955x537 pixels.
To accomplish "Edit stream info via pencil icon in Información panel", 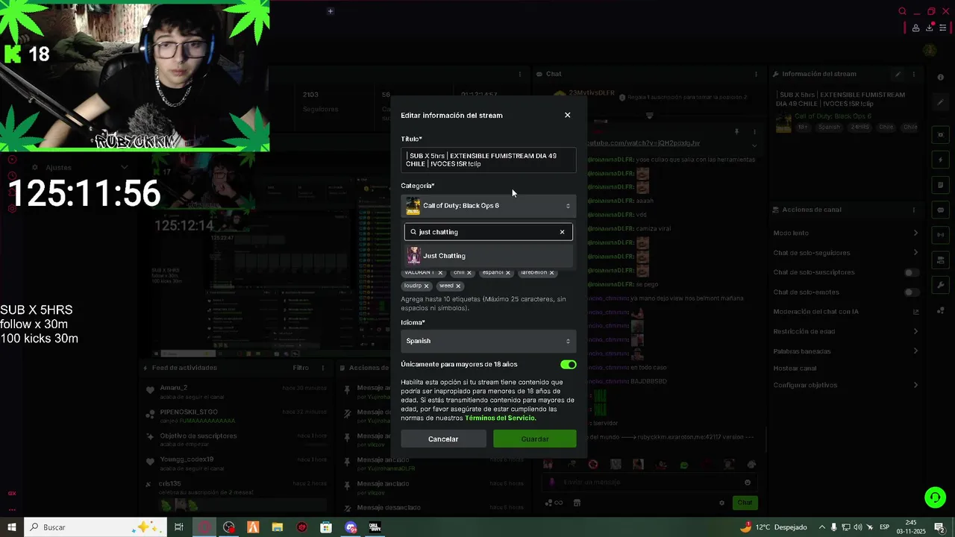I will click(x=898, y=74).
